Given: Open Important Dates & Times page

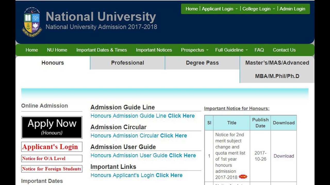Looking at the screenshot, I should [x=102, y=50].
